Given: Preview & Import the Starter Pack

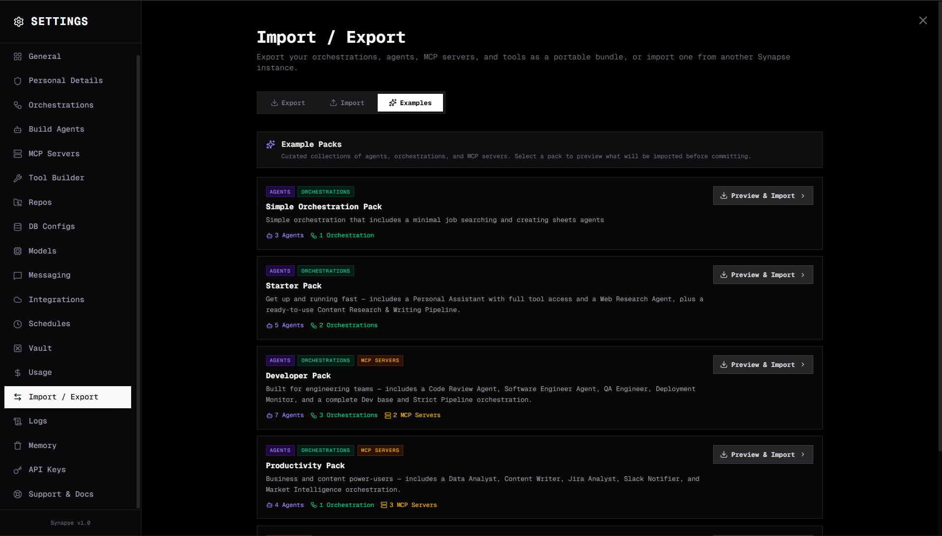Looking at the screenshot, I should pos(763,275).
